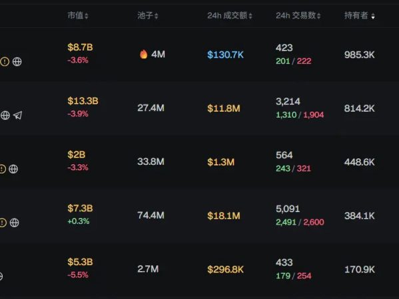This screenshot has height=299, width=399.
Task: Click pool value 33.8M
Action: click(151, 161)
